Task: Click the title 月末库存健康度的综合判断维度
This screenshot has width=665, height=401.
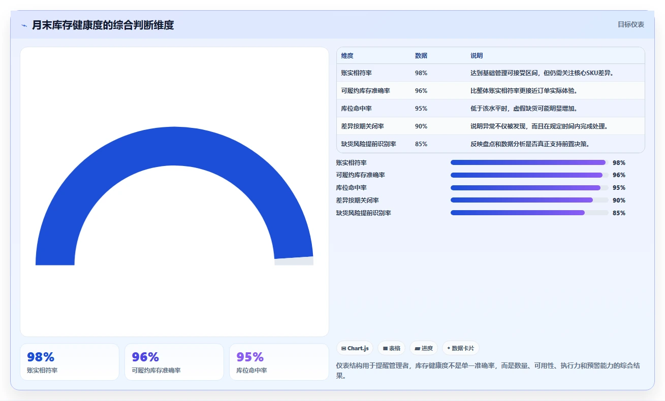Action: pyautogui.click(x=103, y=25)
